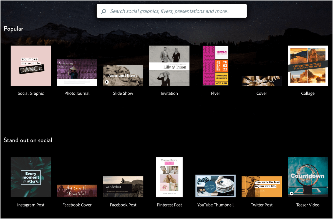The width and height of the screenshot is (333, 219).
Task: Open the lead in your life Twitter thumbnail
Action: (x=262, y=187)
